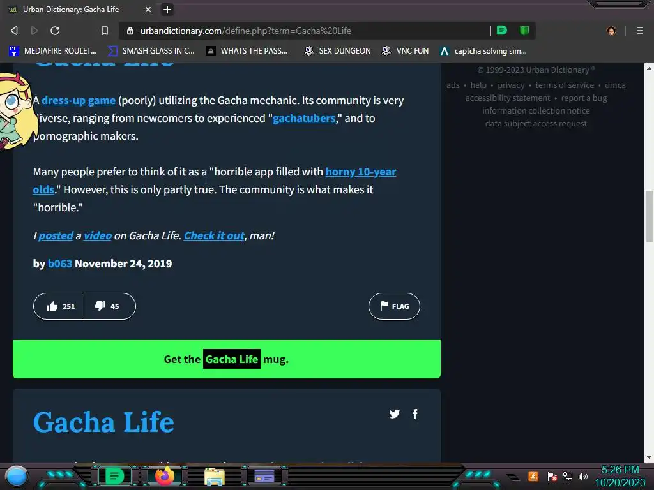Open the help footer link

[x=478, y=85]
